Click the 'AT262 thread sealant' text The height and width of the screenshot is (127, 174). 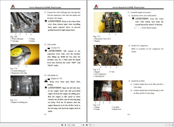click(149, 28)
